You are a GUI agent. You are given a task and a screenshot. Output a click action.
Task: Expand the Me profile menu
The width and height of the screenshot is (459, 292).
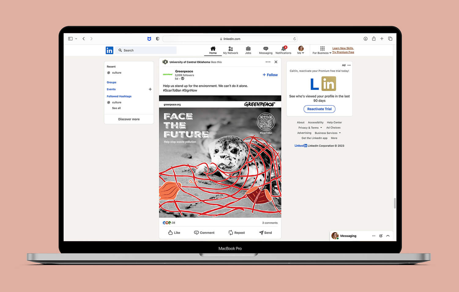(301, 50)
